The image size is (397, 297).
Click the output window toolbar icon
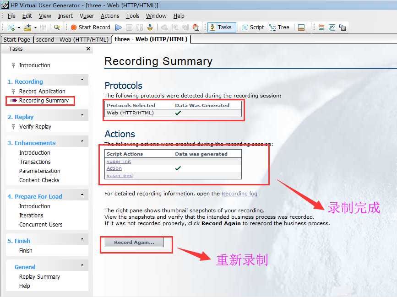pyautogui.click(x=301, y=27)
